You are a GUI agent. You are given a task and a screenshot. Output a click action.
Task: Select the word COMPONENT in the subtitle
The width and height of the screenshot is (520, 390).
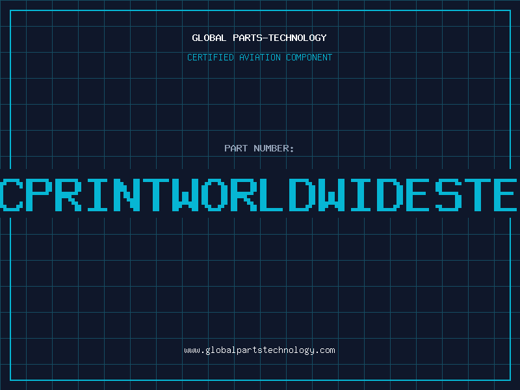[309, 57]
